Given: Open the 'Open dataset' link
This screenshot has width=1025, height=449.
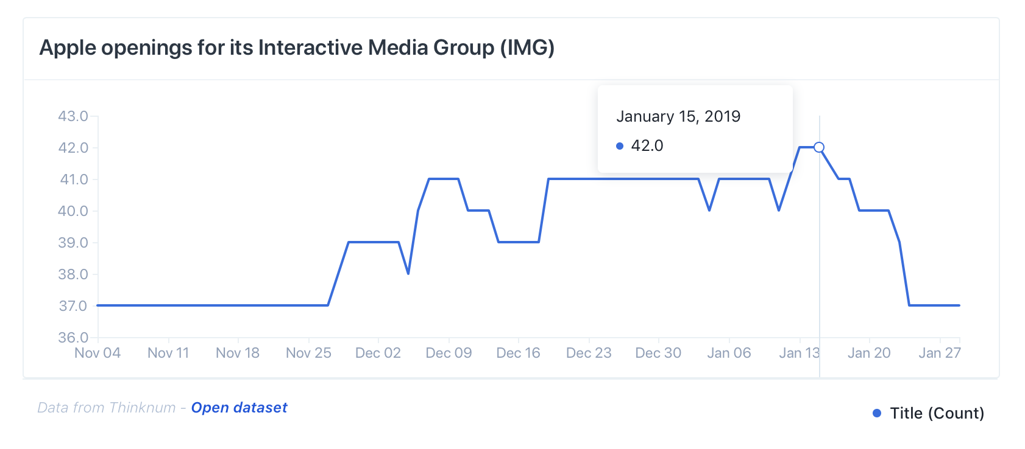Looking at the screenshot, I should point(239,408).
